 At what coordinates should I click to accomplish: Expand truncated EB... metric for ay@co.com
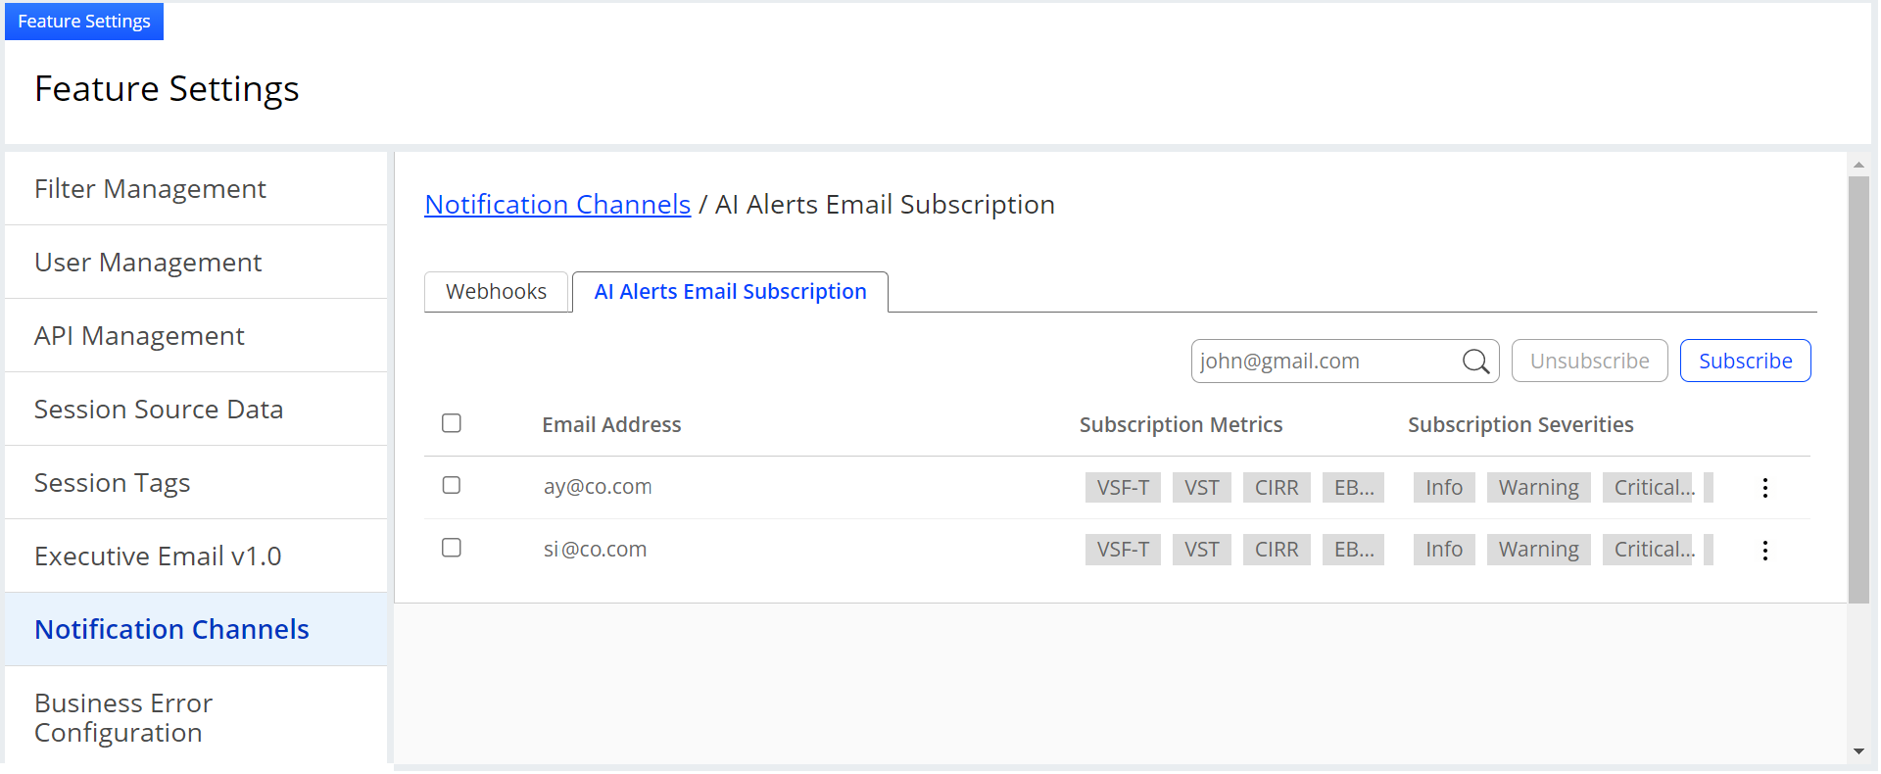coord(1353,488)
